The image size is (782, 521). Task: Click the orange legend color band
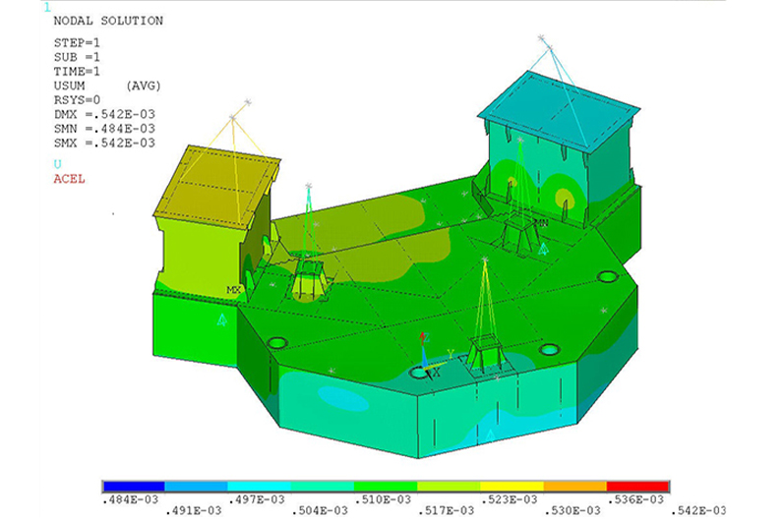coord(574,487)
